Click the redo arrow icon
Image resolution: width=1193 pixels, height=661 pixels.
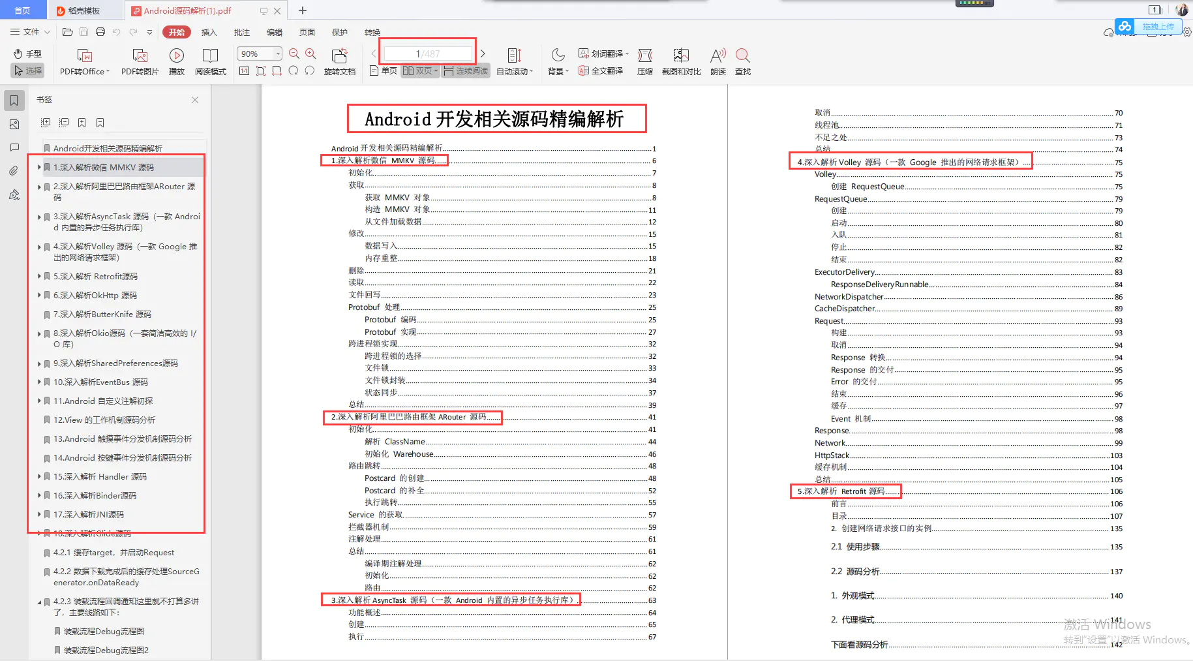tap(133, 32)
